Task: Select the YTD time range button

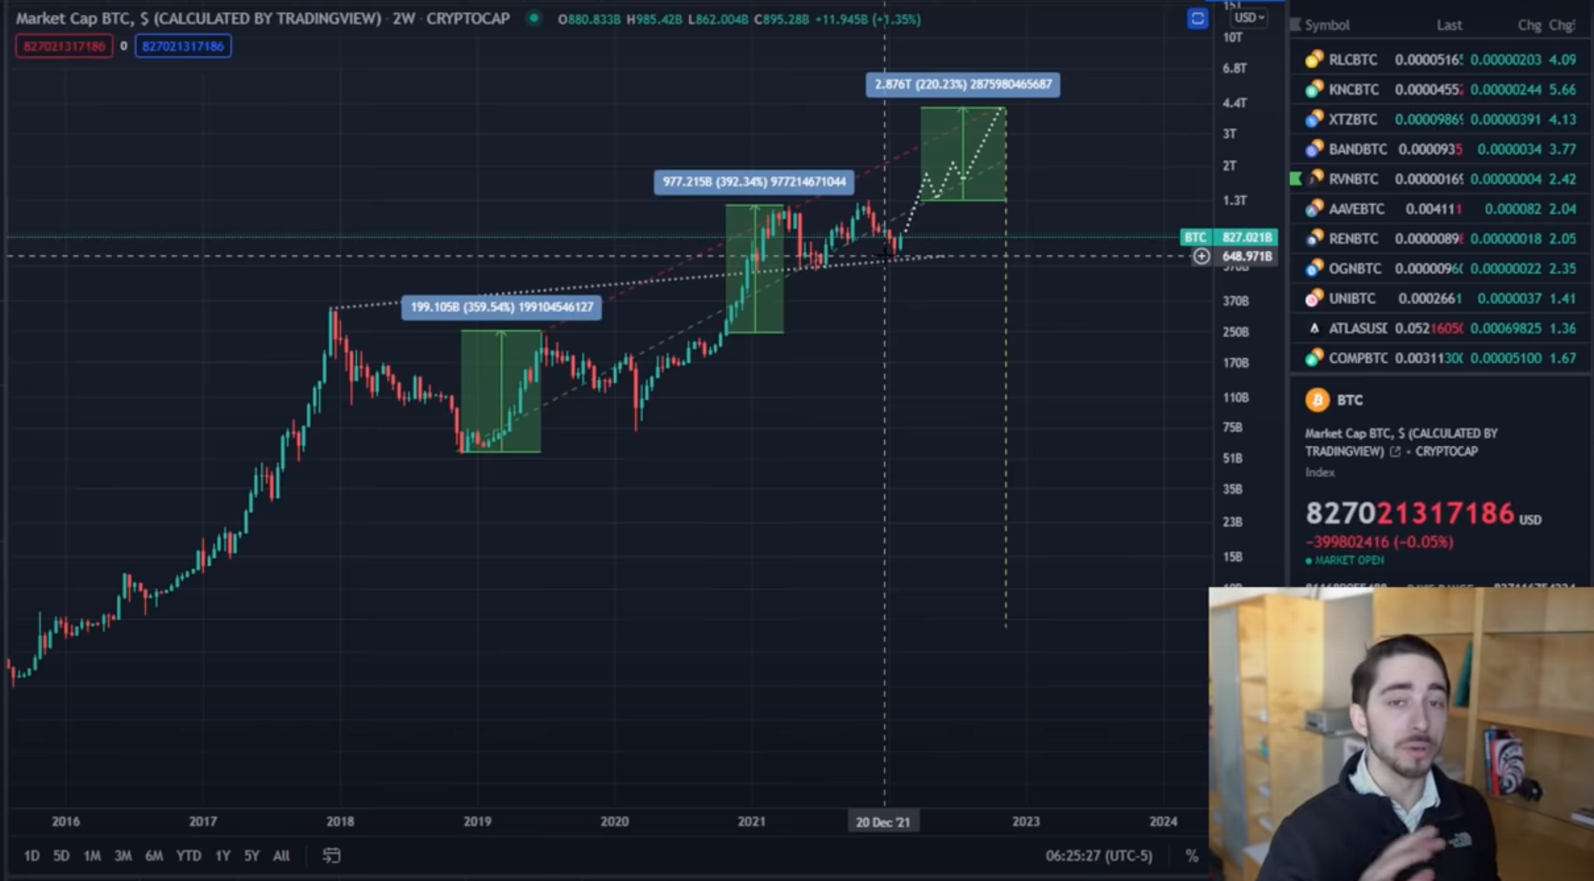Action: tap(188, 856)
